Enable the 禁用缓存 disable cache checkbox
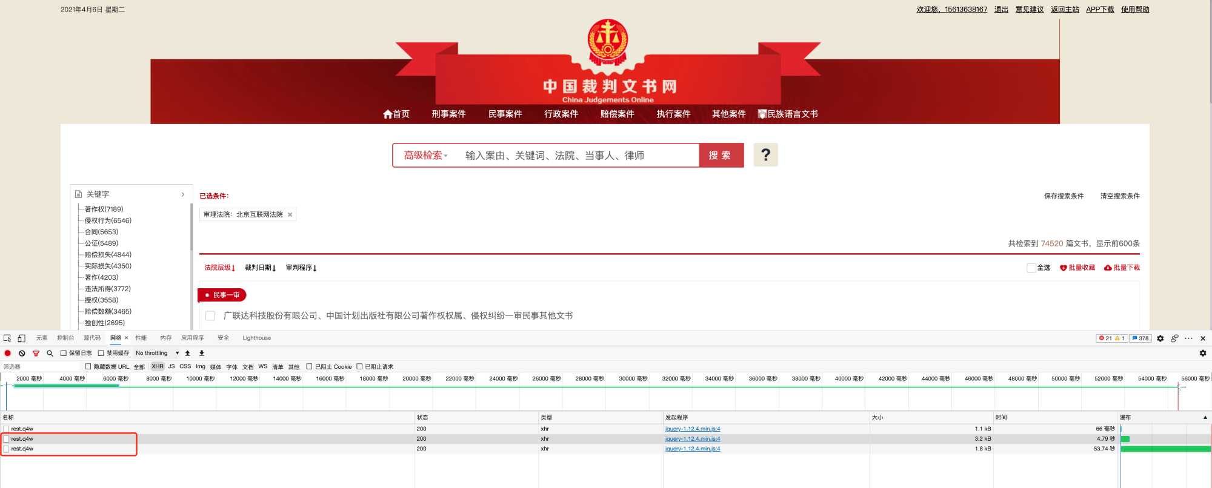The width and height of the screenshot is (1212, 488). tap(101, 353)
